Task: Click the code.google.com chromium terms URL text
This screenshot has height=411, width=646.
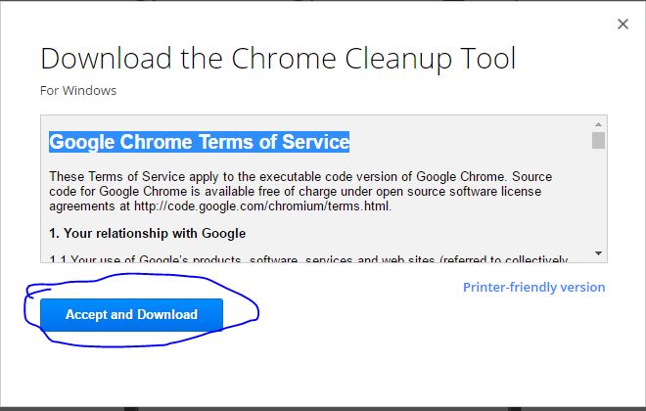Action: click(262, 205)
